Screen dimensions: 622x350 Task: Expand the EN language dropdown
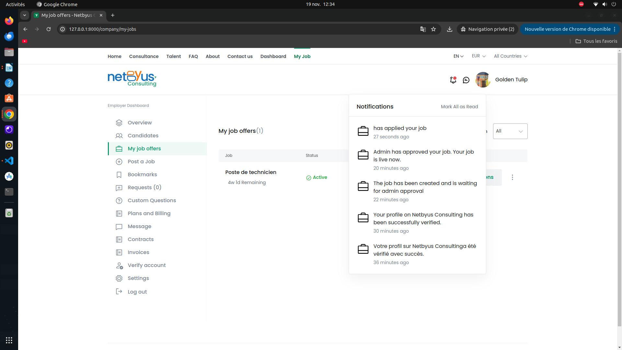pos(458,56)
